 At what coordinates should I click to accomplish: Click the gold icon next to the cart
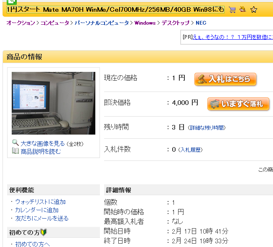point(243,9)
